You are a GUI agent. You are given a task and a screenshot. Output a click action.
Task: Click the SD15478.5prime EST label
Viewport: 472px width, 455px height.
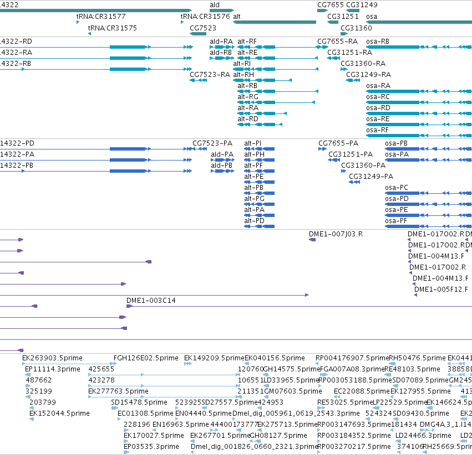click(x=139, y=402)
